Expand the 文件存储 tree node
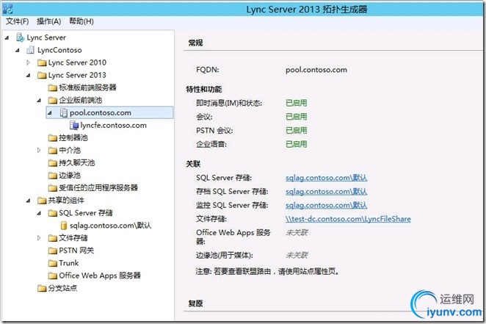The height and width of the screenshot is (324, 486). point(39,238)
